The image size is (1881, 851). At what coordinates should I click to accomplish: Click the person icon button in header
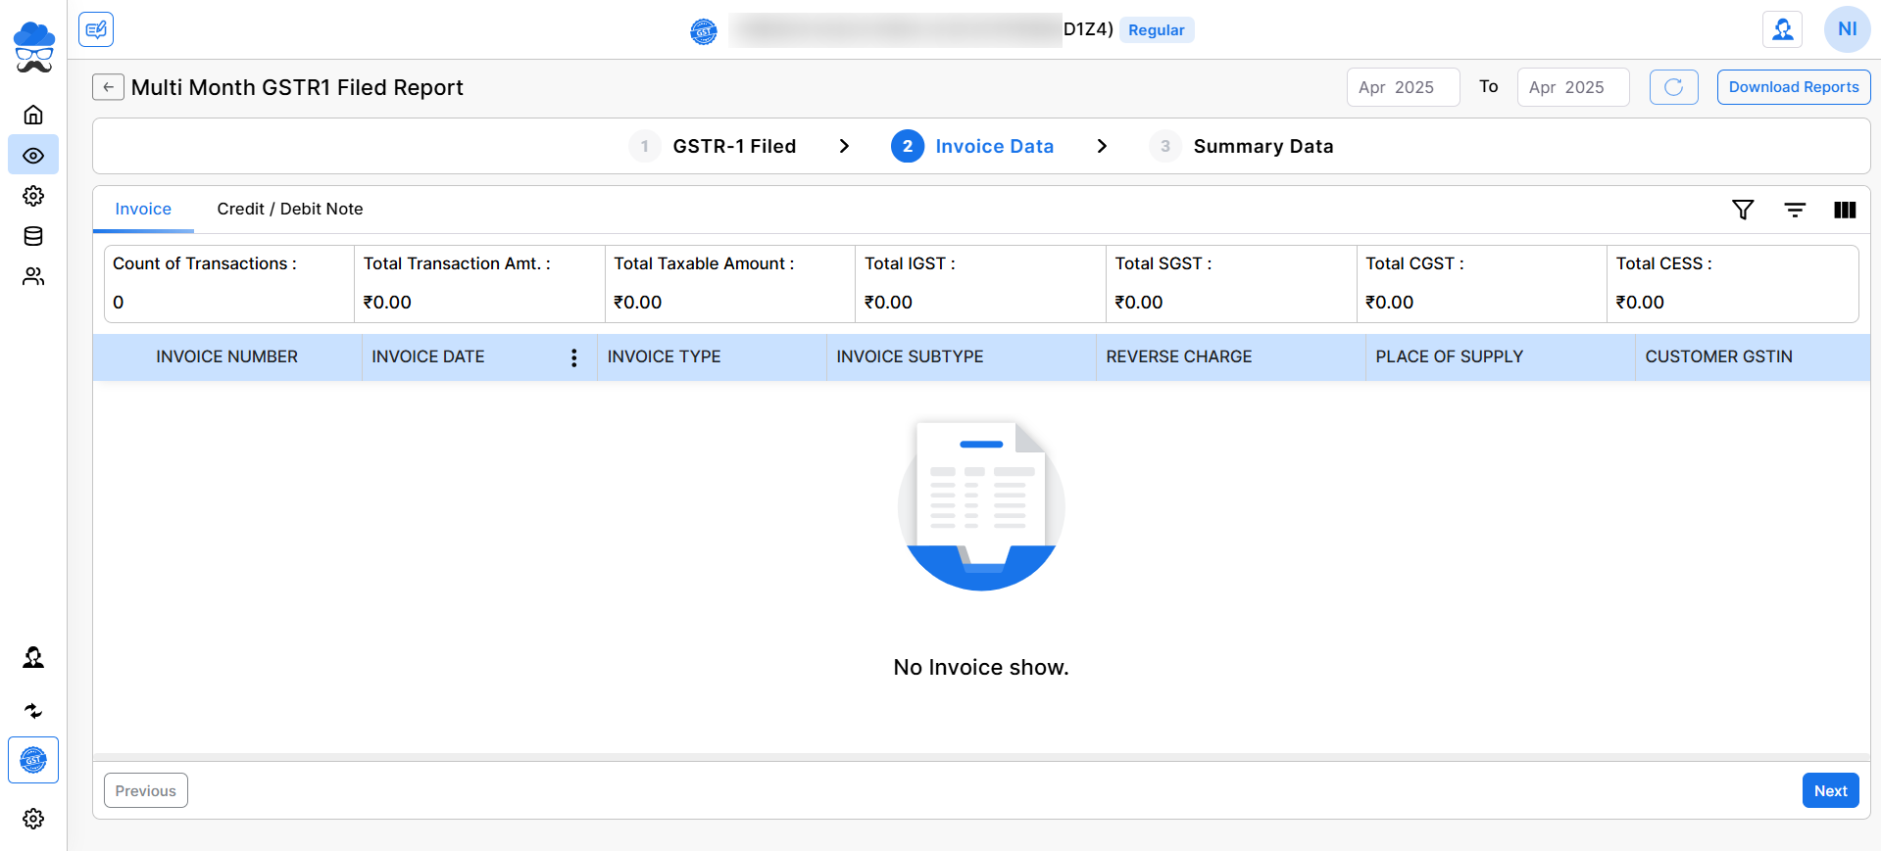pyautogui.click(x=1783, y=29)
